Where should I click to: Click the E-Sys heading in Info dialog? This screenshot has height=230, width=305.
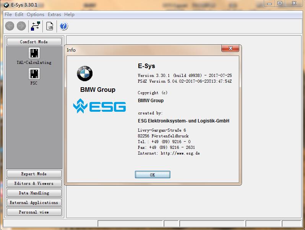pos(146,66)
